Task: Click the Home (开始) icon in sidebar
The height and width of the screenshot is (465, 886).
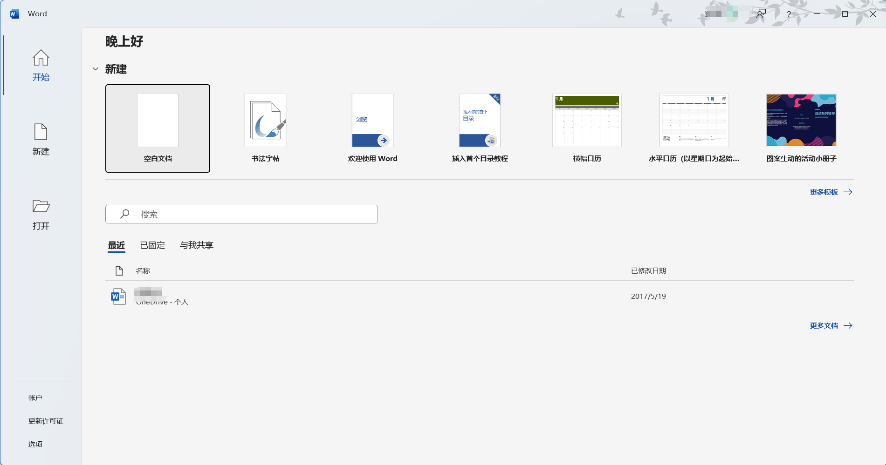Action: (x=41, y=58)
